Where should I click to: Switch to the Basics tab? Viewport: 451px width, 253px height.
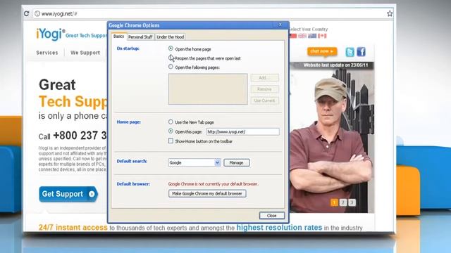tap(118, 37)
